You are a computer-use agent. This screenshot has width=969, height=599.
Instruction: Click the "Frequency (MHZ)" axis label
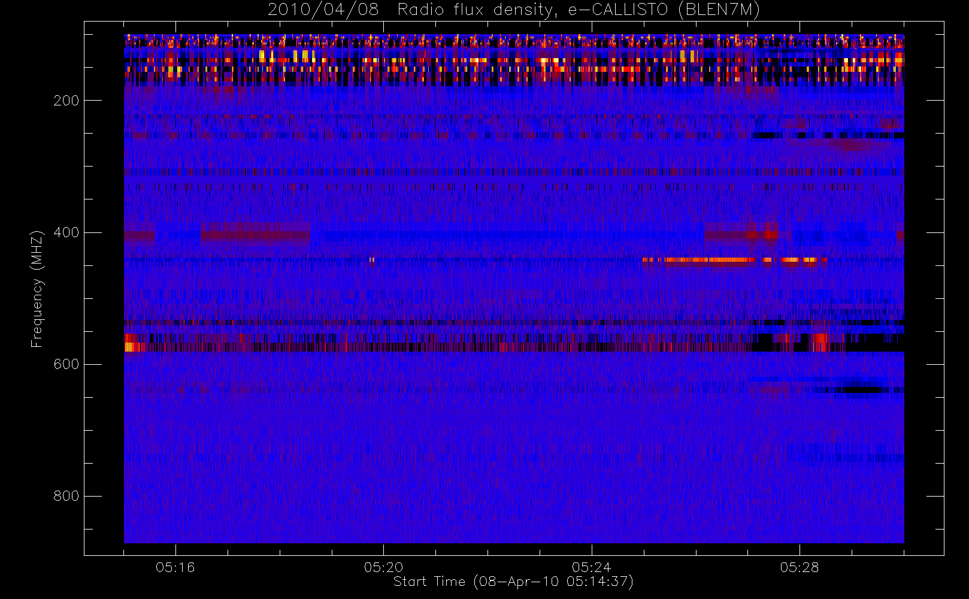point(37,289)
